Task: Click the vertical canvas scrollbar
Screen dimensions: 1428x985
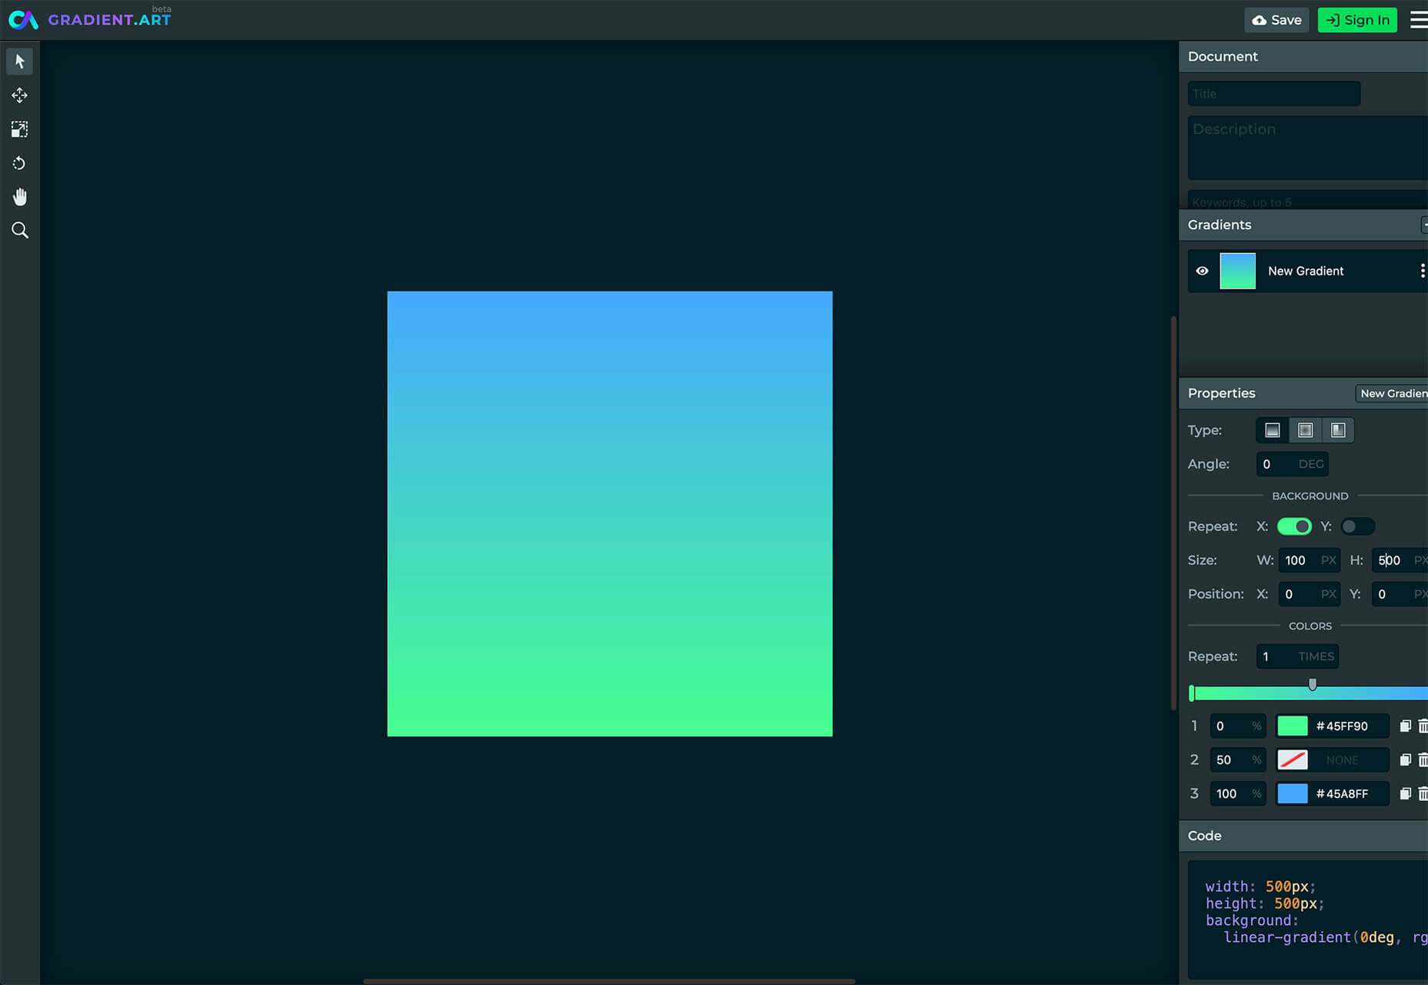Action: [1173, 513]
